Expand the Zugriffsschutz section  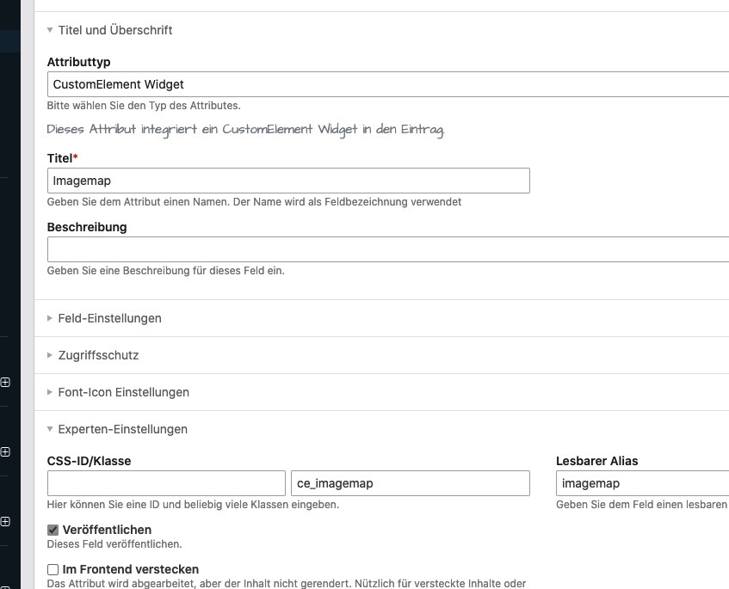click(x=98, y=355)
